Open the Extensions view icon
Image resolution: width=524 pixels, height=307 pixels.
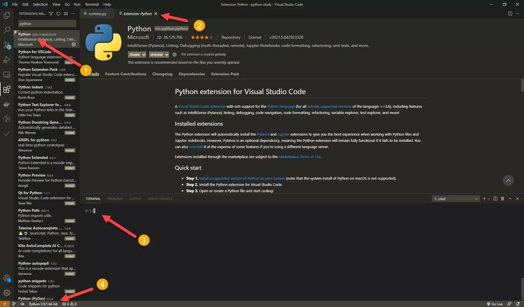[7, 90]
